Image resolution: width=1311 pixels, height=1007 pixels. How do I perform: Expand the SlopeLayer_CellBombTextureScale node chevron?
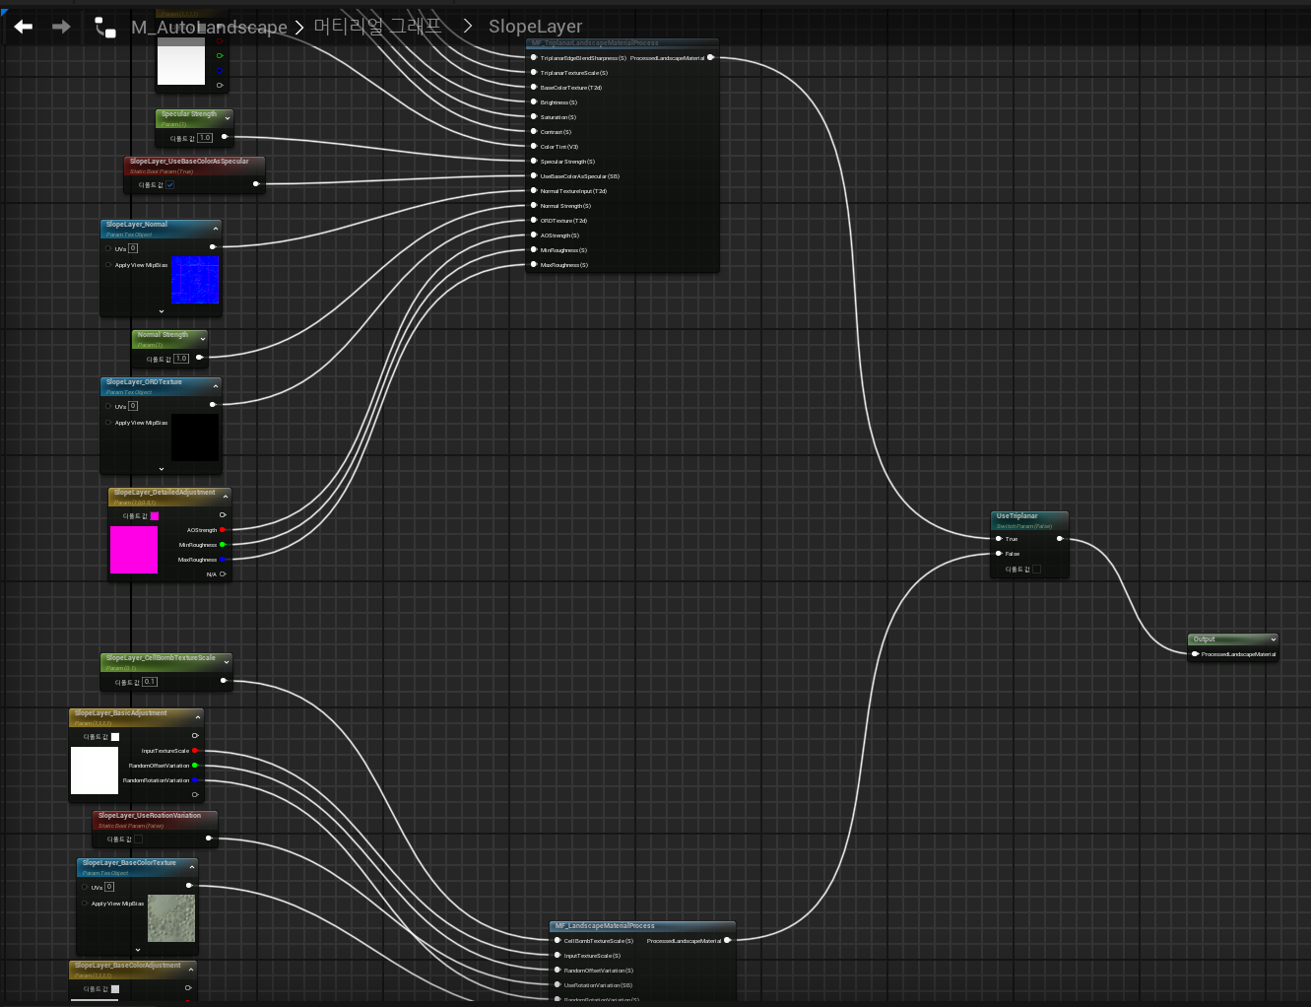pos(227,662)
